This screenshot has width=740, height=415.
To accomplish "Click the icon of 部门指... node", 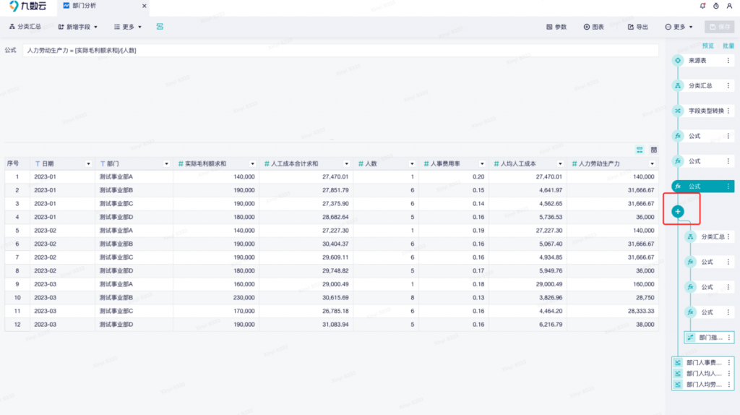I will 690,337.
